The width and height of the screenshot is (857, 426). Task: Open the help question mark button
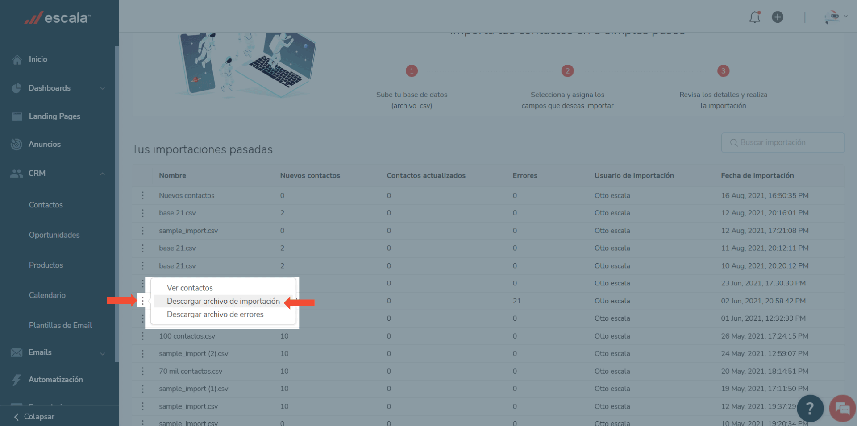tap(810, 408)
